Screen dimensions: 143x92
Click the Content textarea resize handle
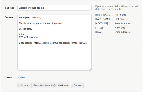(90, 69)
